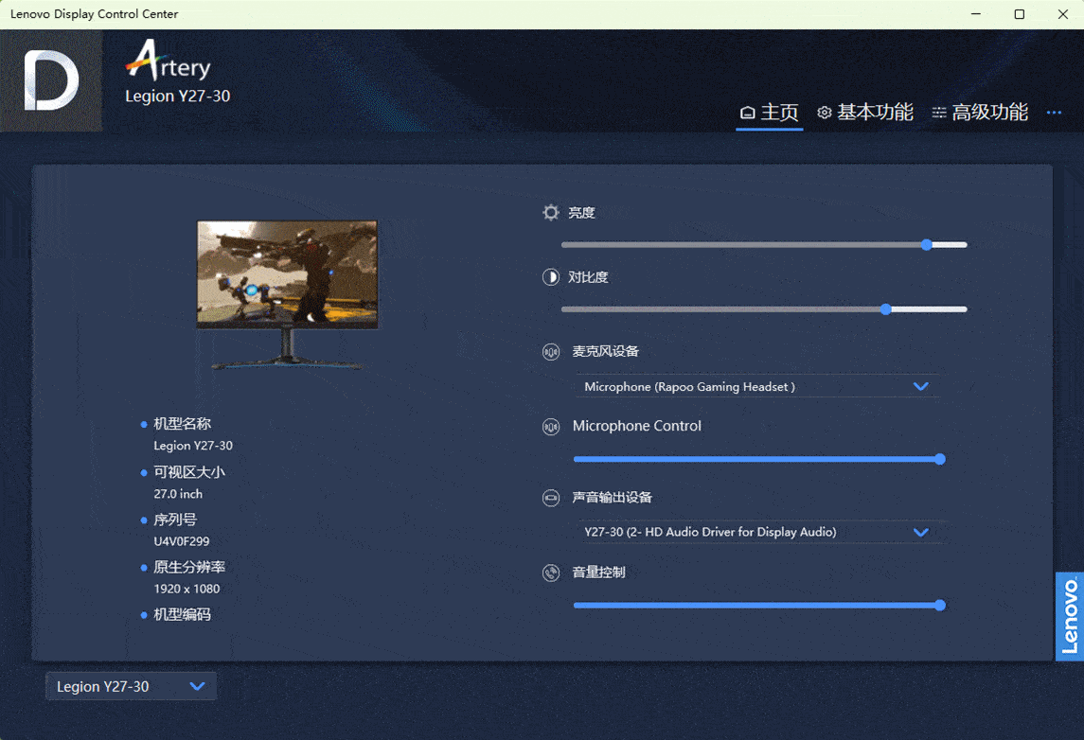Click the resolution value 1920 x 1080
This screenshot has width=1084, height=740.
pos(187,589)
